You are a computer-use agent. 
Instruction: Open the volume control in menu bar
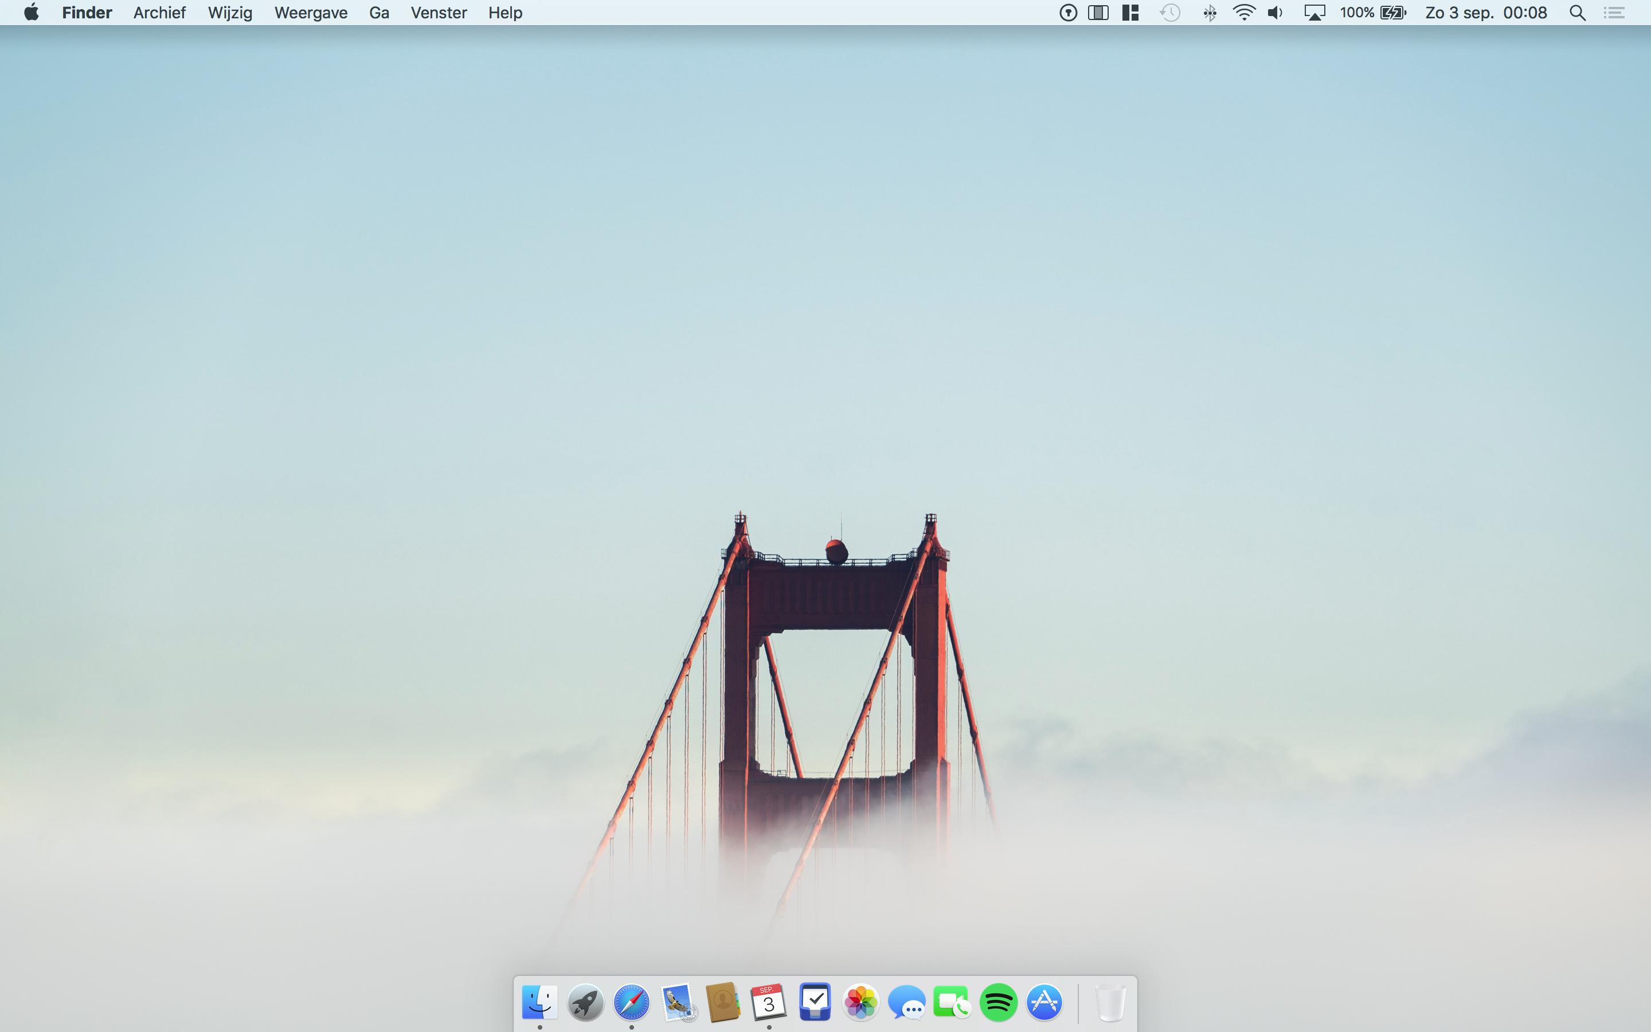[1275, 13]
